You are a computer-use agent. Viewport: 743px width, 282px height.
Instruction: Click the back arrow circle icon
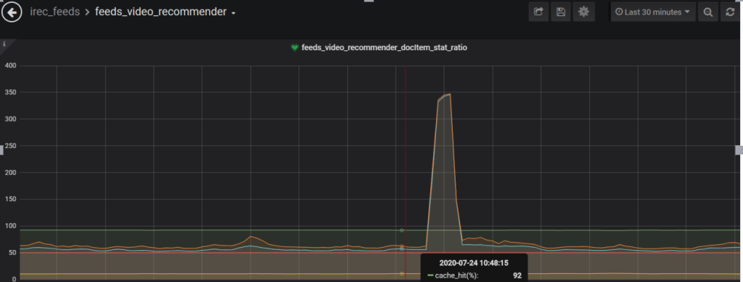pyautogui.click(x=12, y=12)
